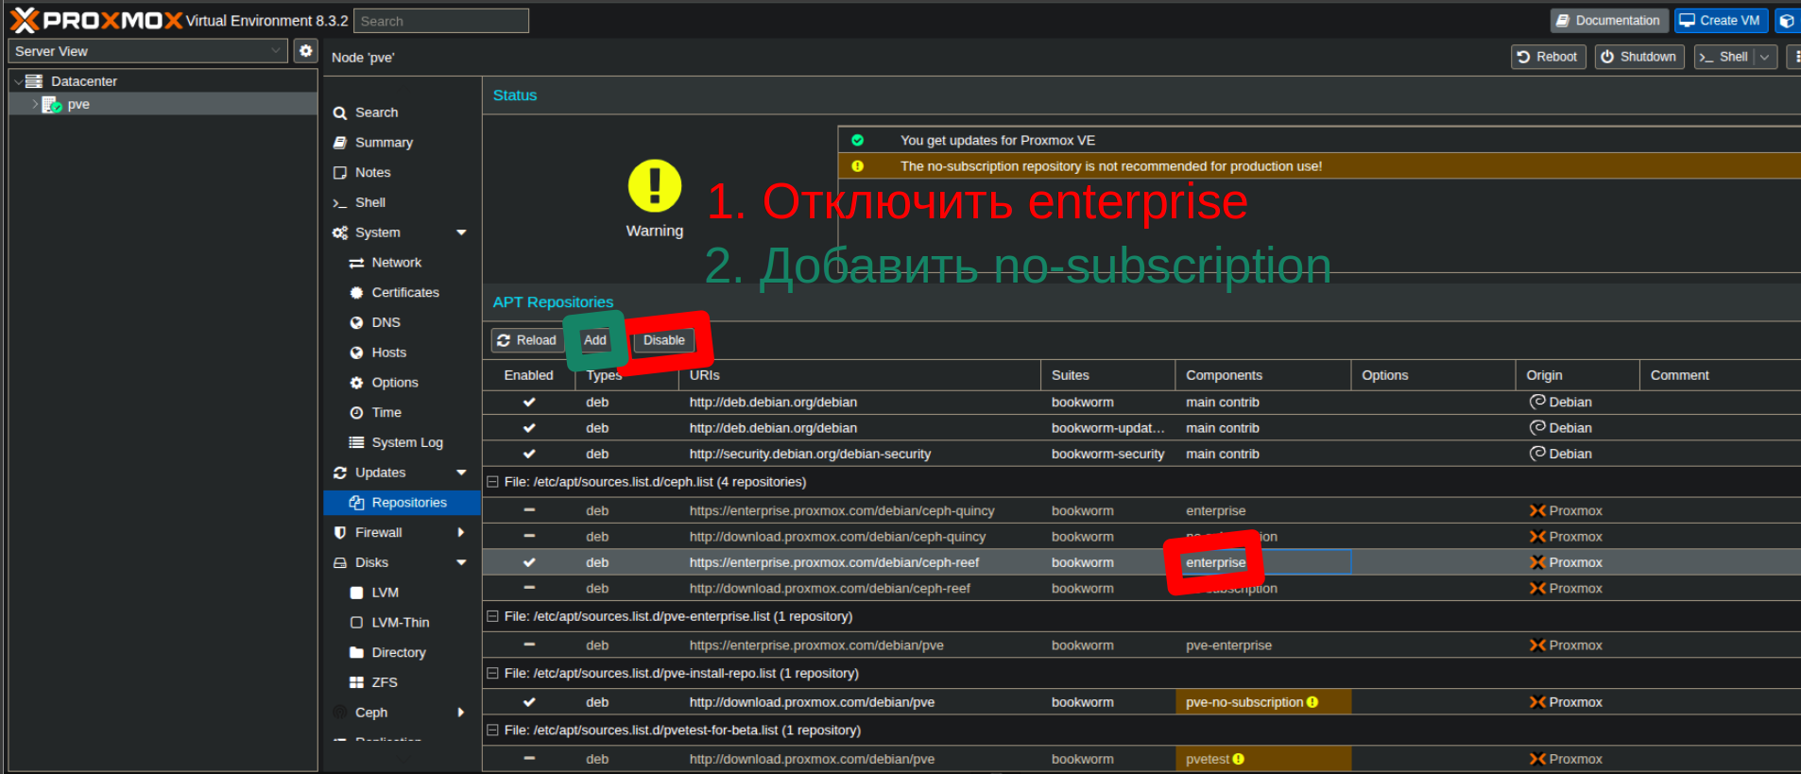Open the Shell button dropdown arrow
1801x774 pixels.
1765,57
